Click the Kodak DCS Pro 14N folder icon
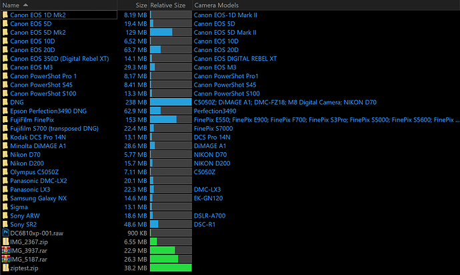This screenshot has width=460, height=275. 5,137
